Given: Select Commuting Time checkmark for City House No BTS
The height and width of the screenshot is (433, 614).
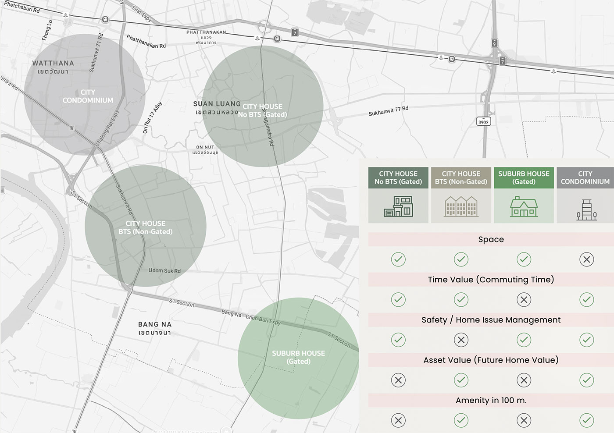Looking at the screenshot, I should coord(398,300).
